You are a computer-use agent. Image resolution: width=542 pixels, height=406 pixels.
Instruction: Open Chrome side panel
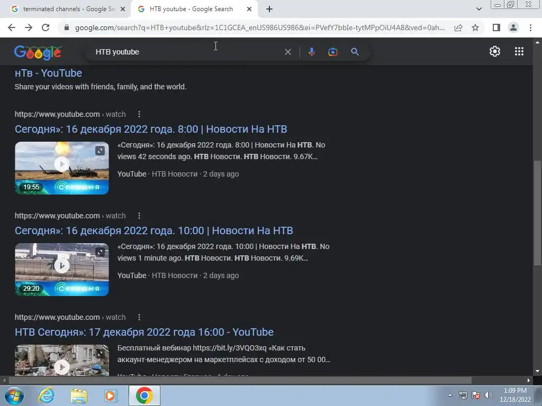(496, 27)
